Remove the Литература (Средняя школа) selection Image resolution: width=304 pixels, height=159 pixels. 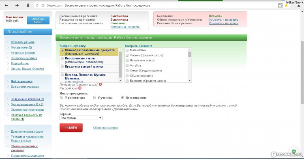click(x=100, y=84)
